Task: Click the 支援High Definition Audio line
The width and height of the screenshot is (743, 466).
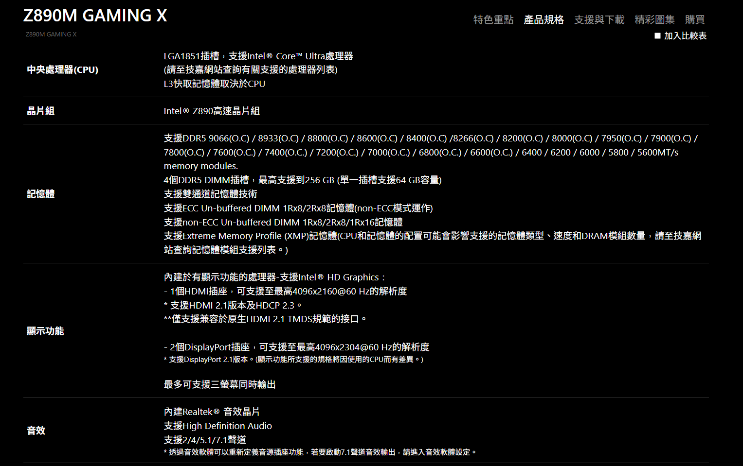Action: coord(217,426)
